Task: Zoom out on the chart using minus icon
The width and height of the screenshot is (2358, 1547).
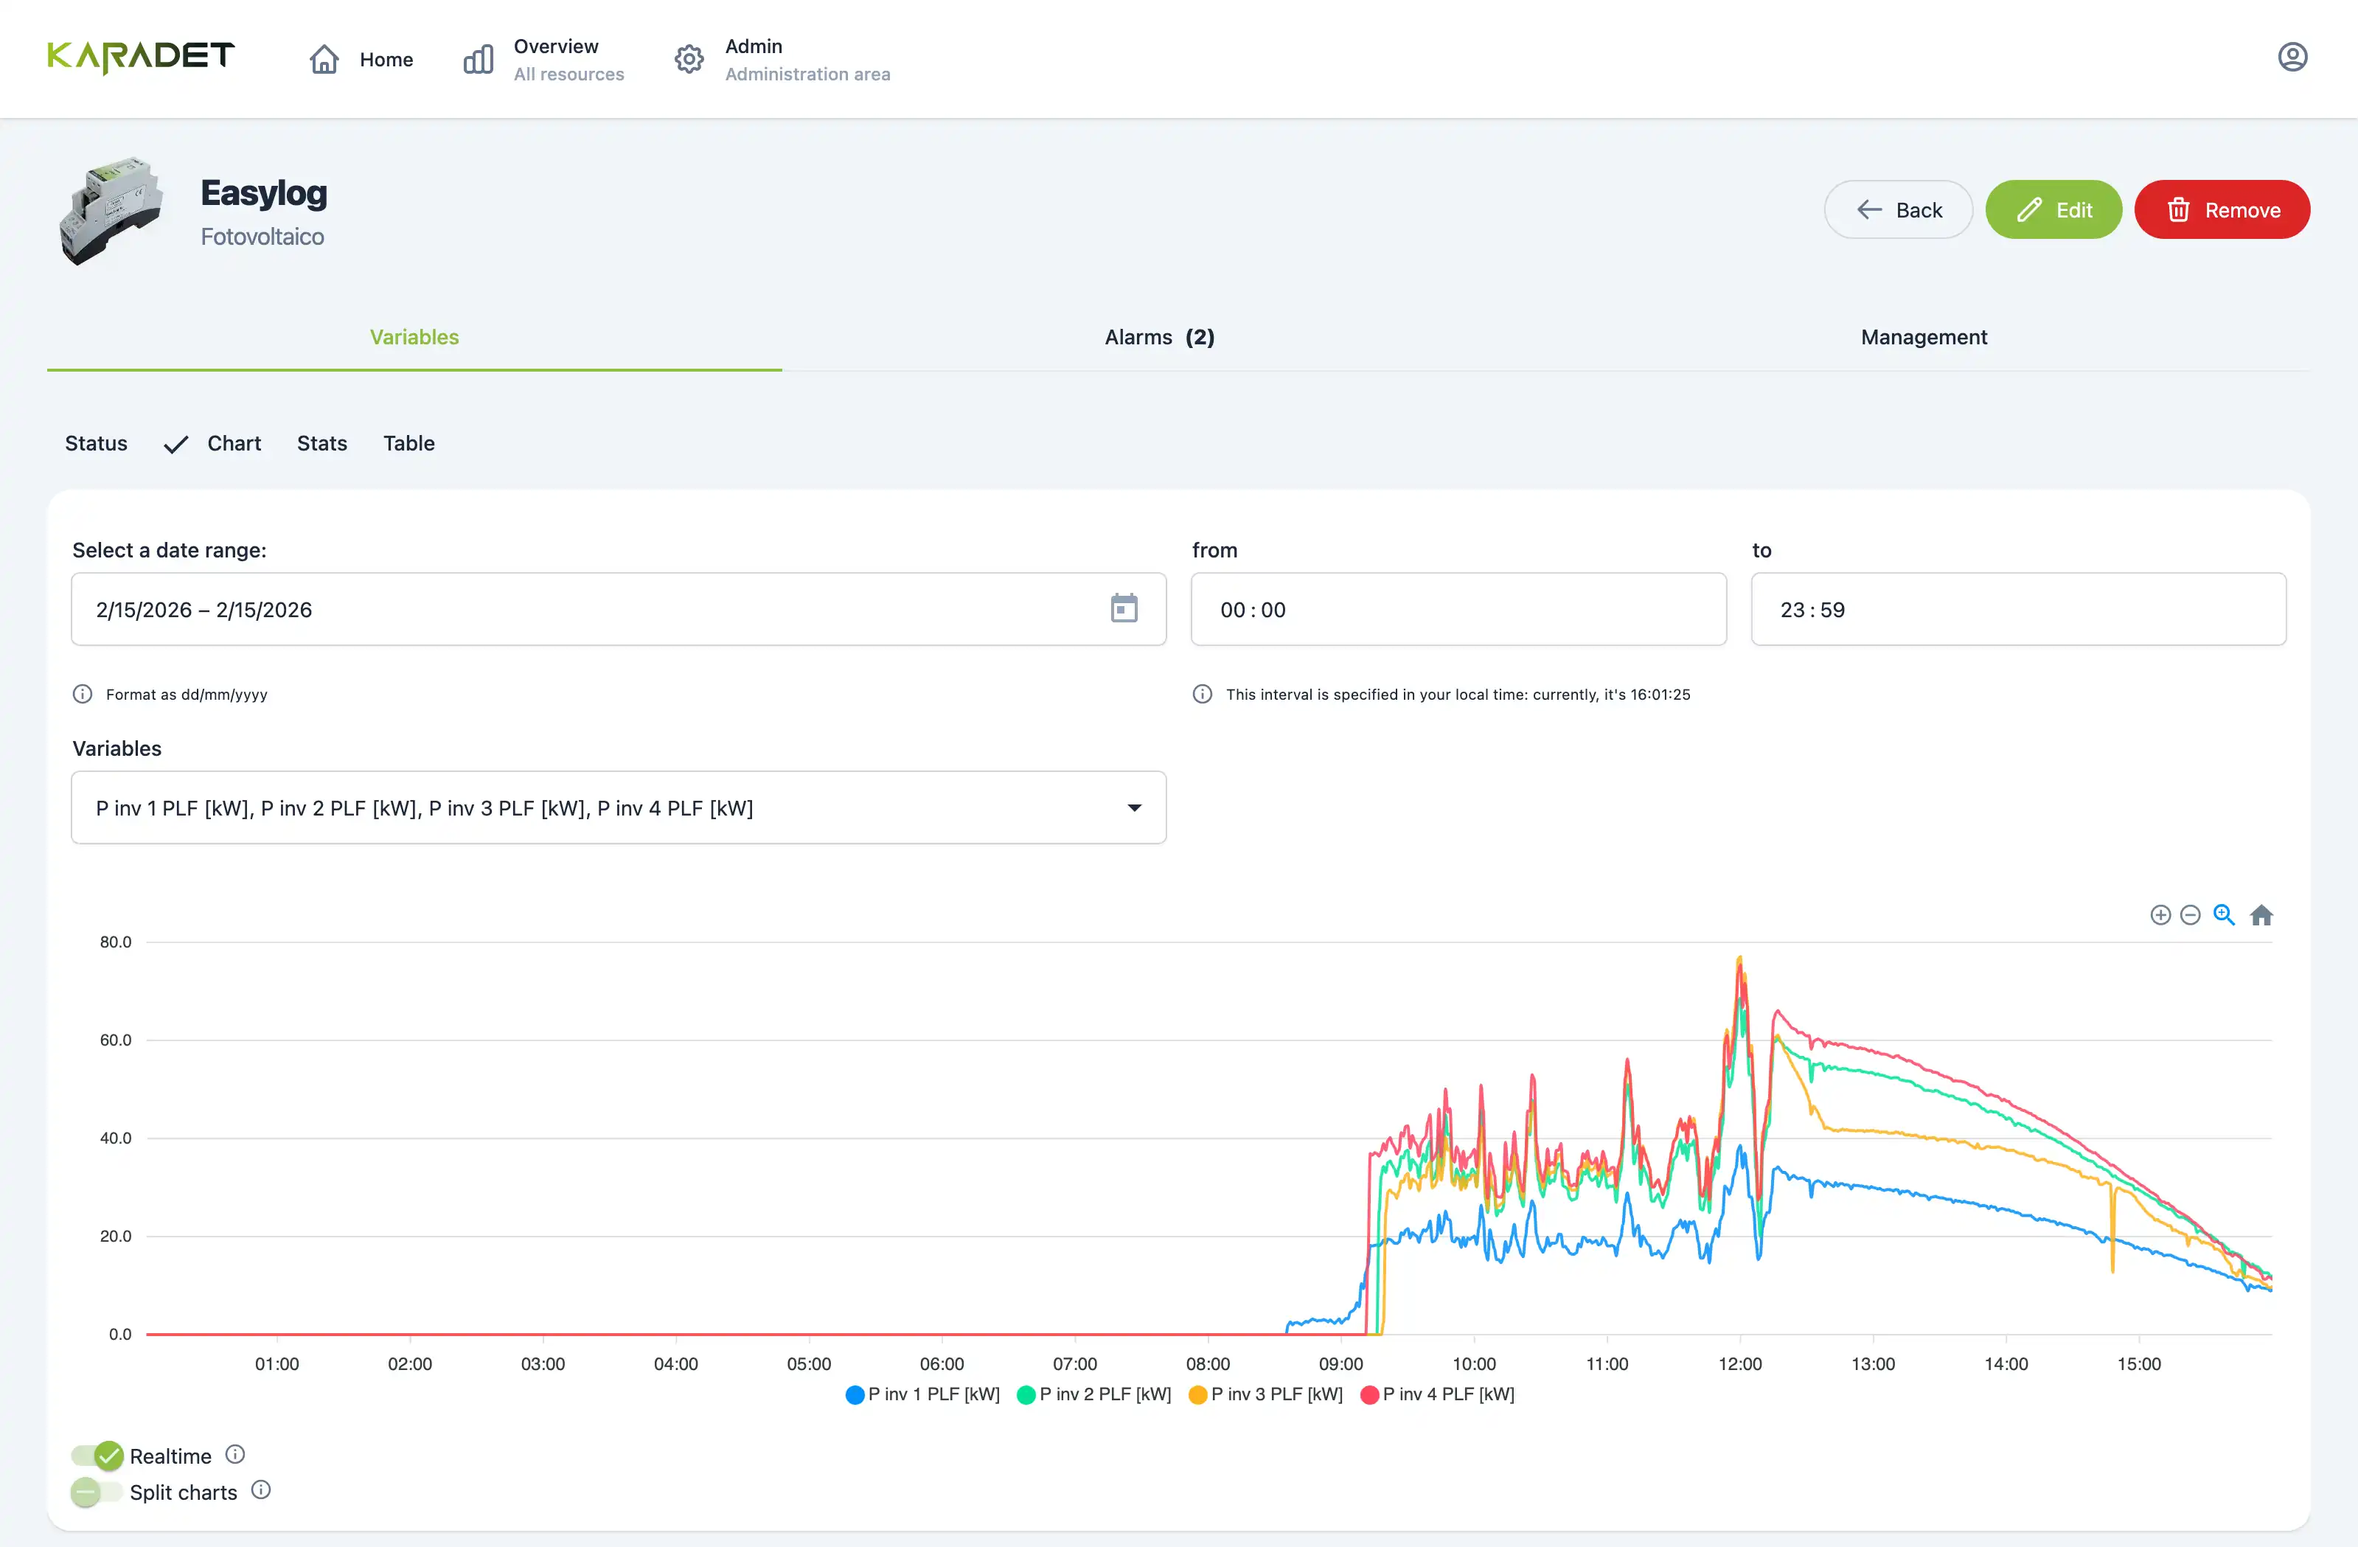Action: click(2191, 915)
